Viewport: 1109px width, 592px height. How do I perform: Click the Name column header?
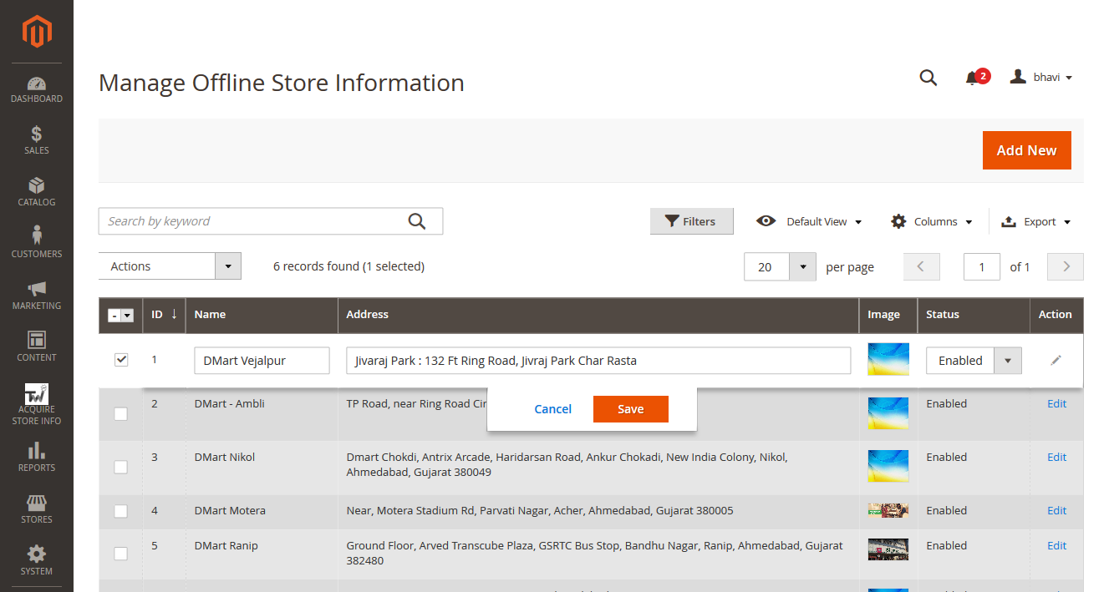pyautogui.click(x=262, y=315)
